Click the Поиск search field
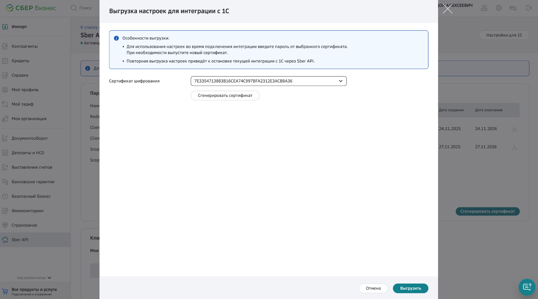 click(x=85, y=8)
